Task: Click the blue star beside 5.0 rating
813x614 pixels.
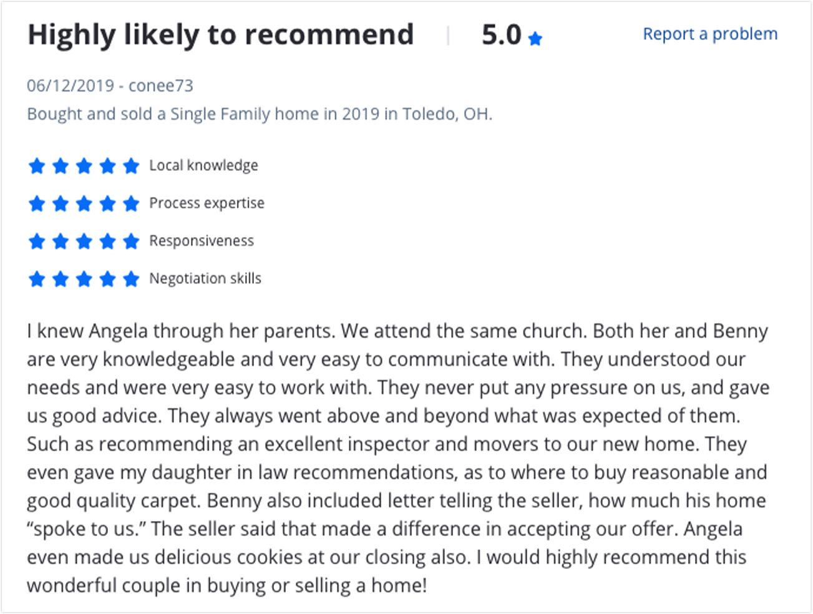Action: click(535, 39)
